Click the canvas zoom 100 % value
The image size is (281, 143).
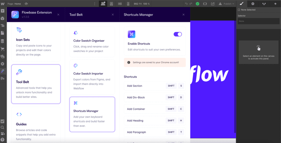[x=146, y=3]
